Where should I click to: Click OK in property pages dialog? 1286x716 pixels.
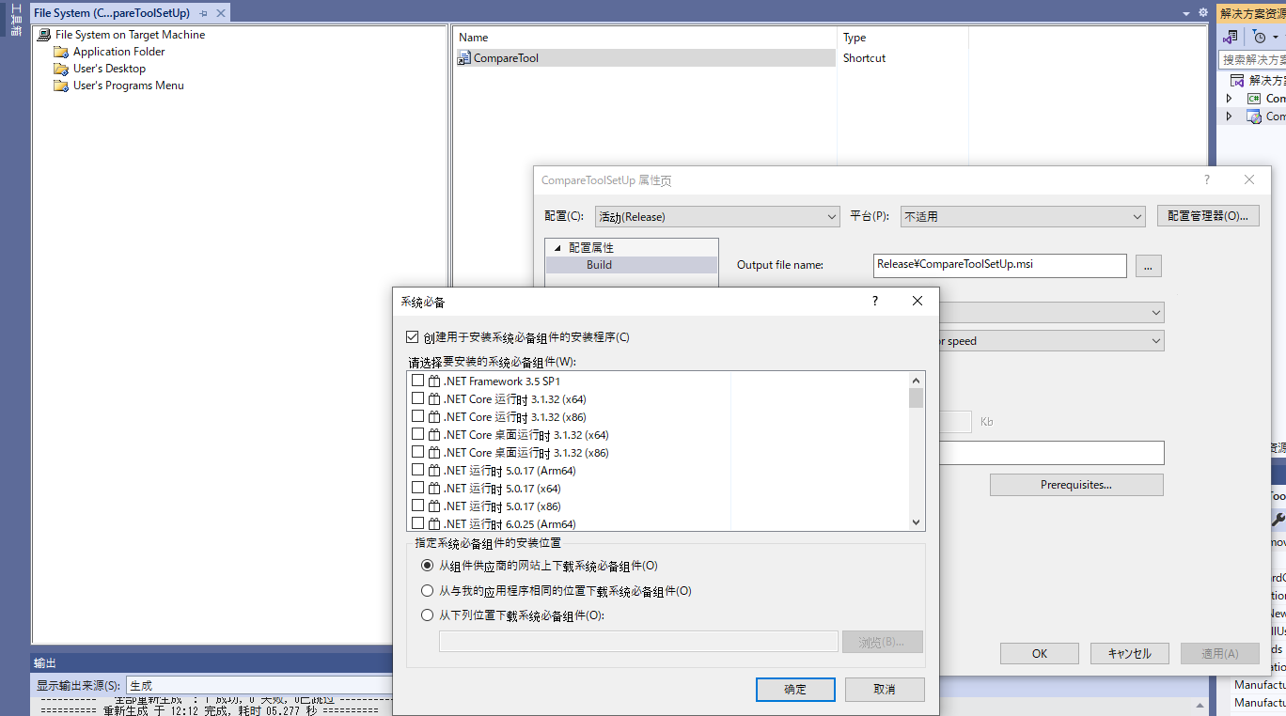click(1040, 653)
